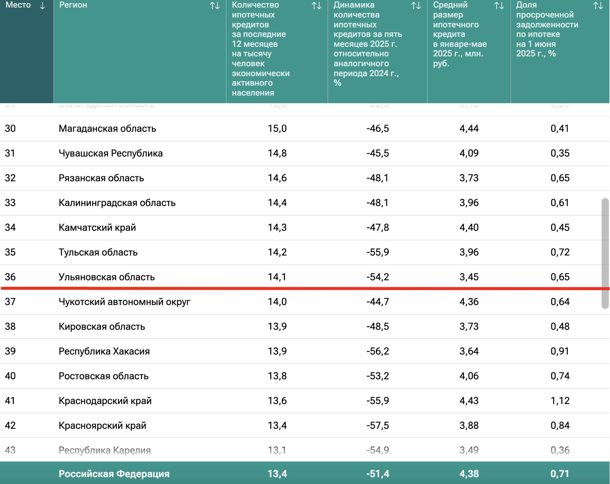
Task: Click overdue share 0,35
Action: pyautogui.click(x=560, y=153)
